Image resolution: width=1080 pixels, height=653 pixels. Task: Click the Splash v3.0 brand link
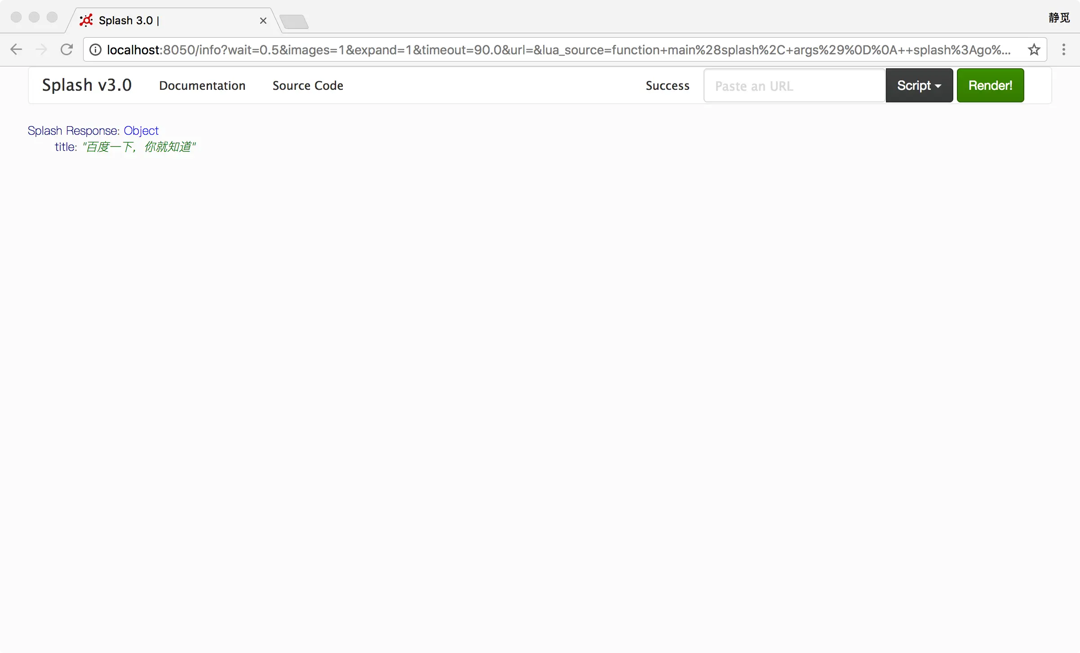click(x=87, y=85)
